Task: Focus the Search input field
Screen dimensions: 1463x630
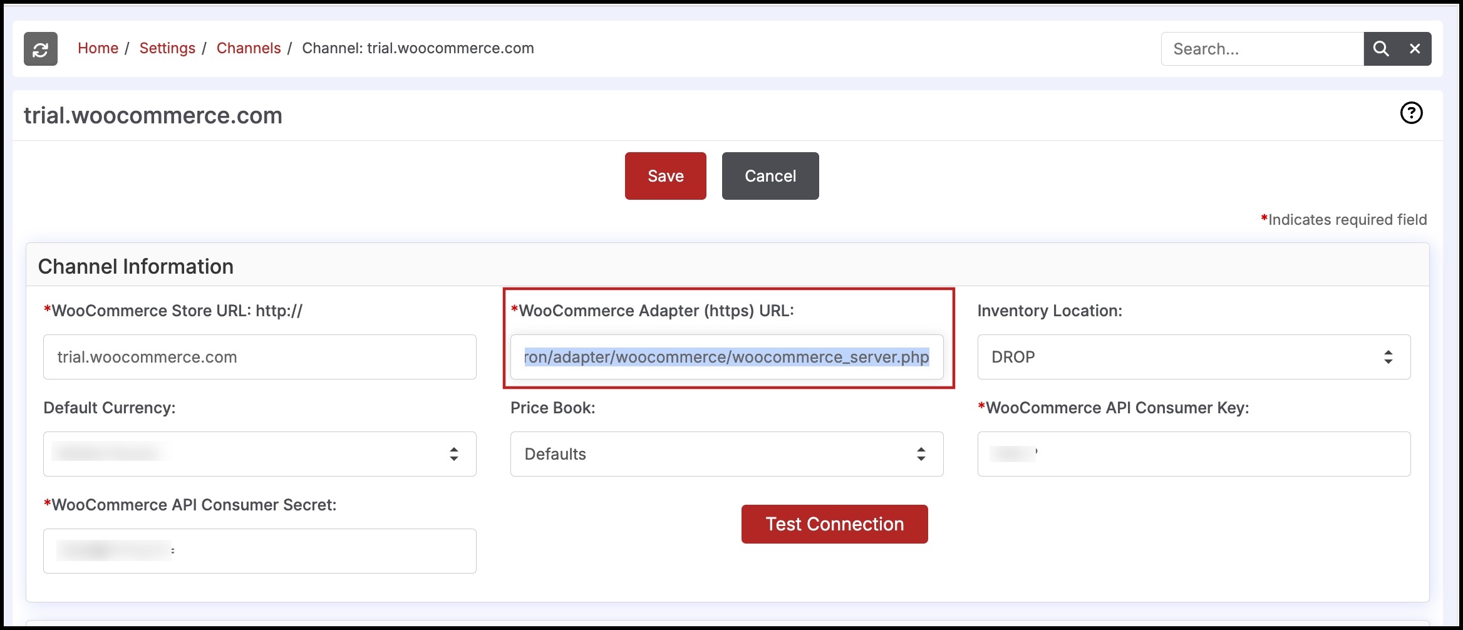Action: [1262, 49]
